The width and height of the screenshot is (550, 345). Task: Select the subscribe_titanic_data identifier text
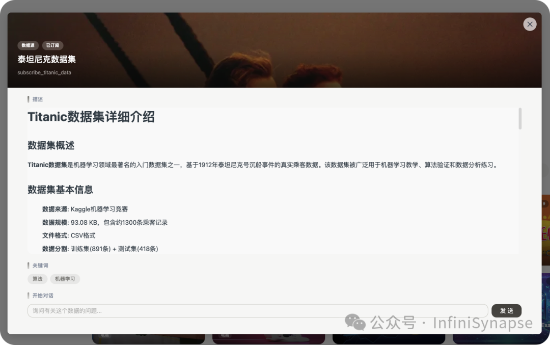tap(44, 73)
